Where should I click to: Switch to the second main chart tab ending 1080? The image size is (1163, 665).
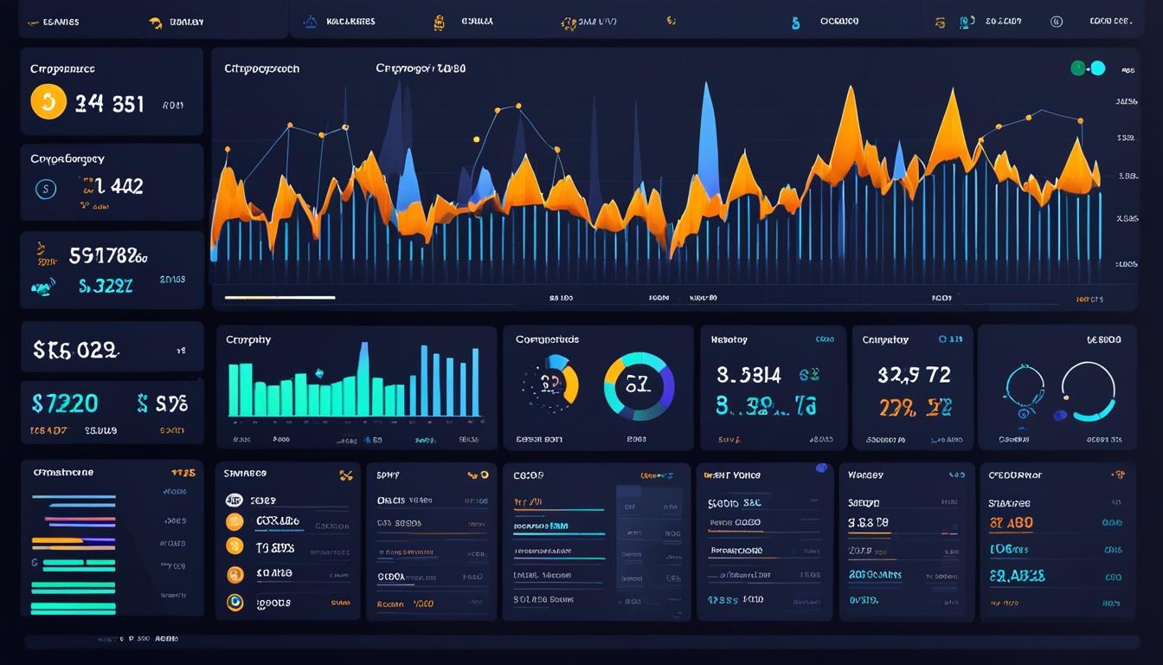421,68
